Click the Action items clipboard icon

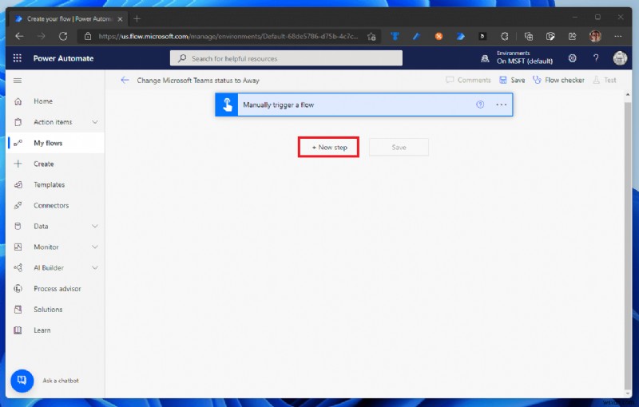[18, 122]
